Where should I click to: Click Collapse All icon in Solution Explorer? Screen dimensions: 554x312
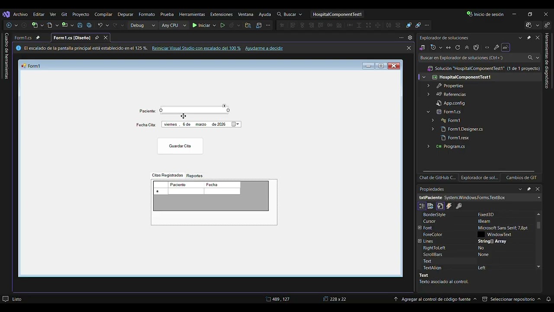point(467,47)
